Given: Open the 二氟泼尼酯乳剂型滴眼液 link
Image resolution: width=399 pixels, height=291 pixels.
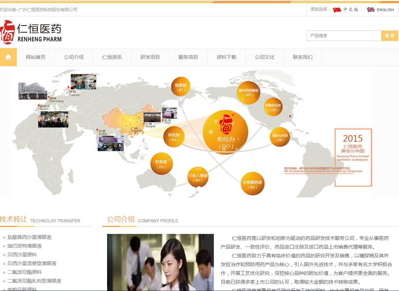Looking at the screenshot, I should click(34, 281).
